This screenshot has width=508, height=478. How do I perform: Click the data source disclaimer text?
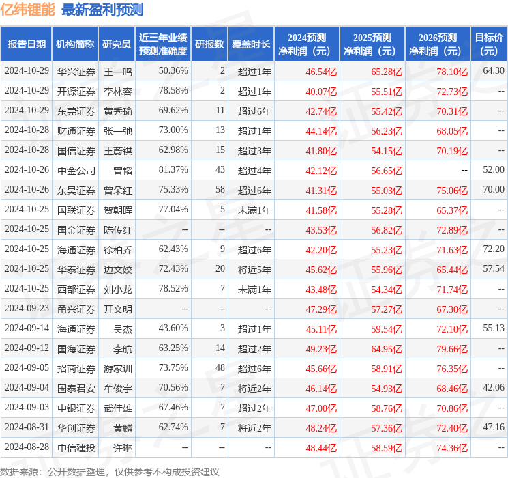(110, 471)
